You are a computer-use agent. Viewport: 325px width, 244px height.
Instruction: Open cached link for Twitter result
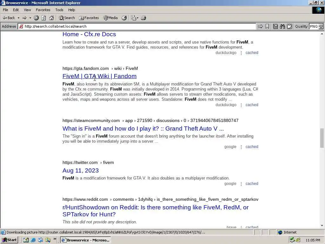point(252,184)
